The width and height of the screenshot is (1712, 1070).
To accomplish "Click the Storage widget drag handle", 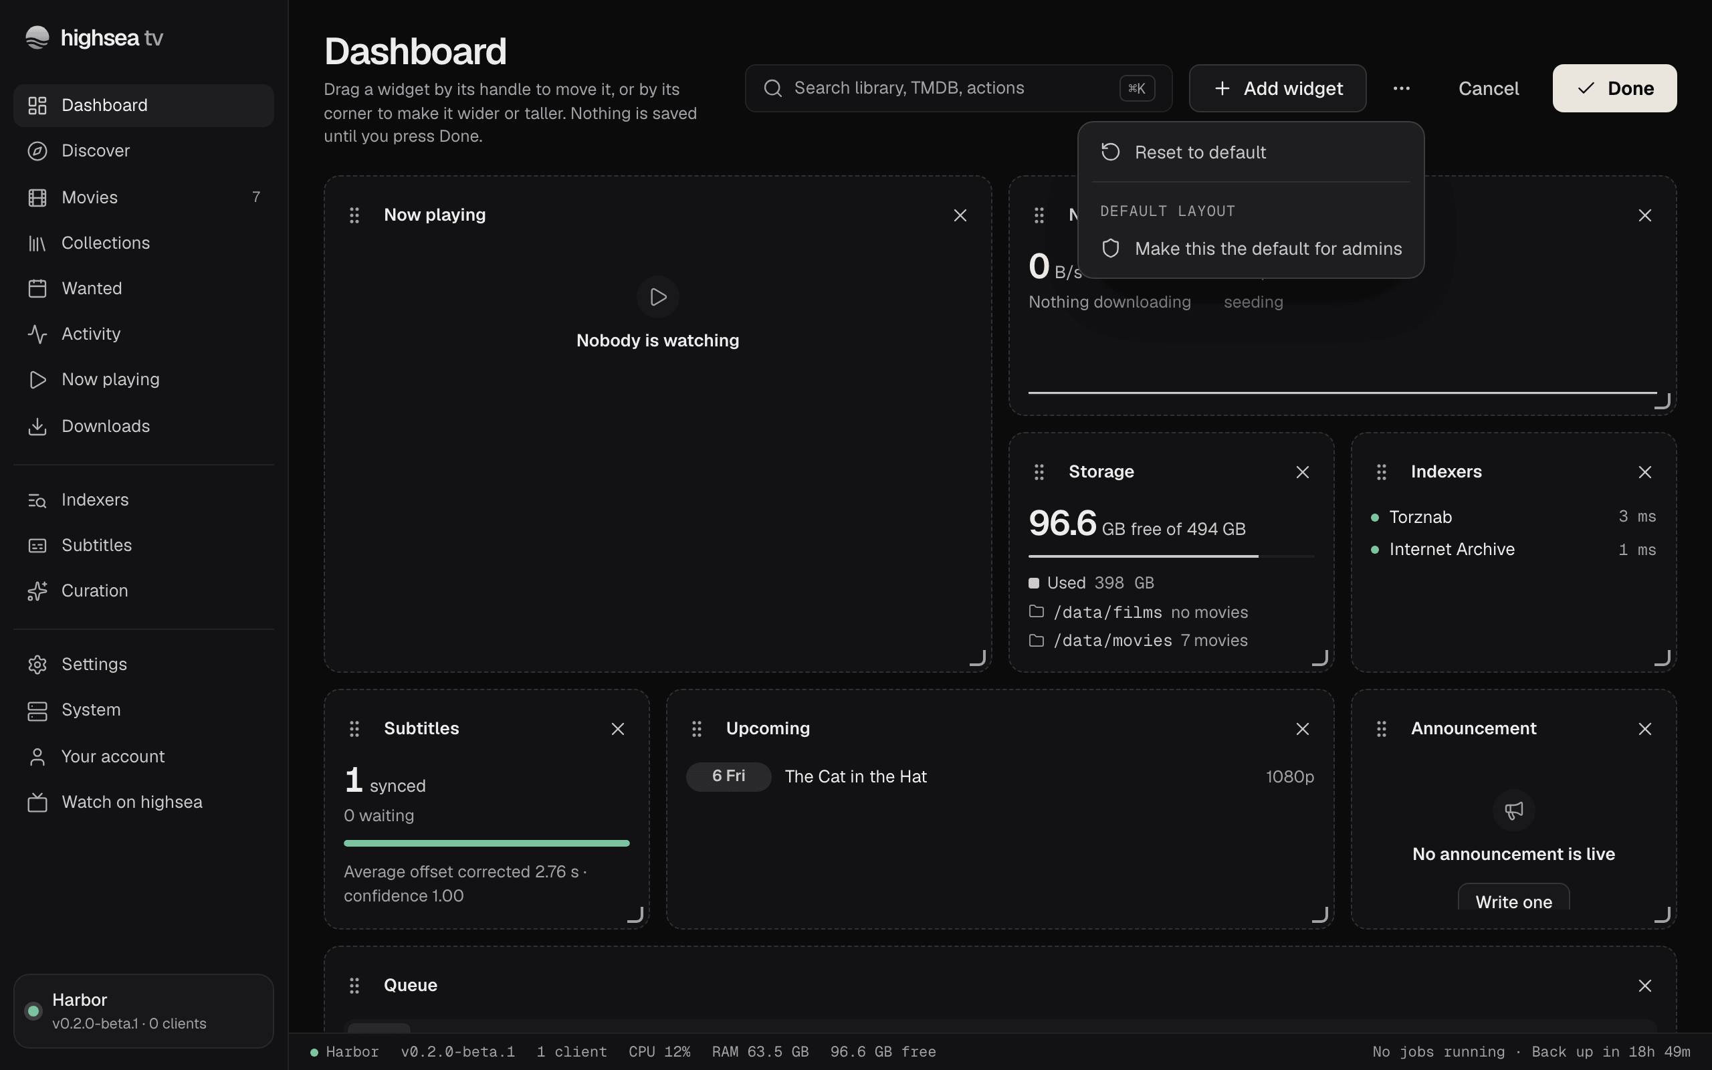I will tap(1039, 472).
